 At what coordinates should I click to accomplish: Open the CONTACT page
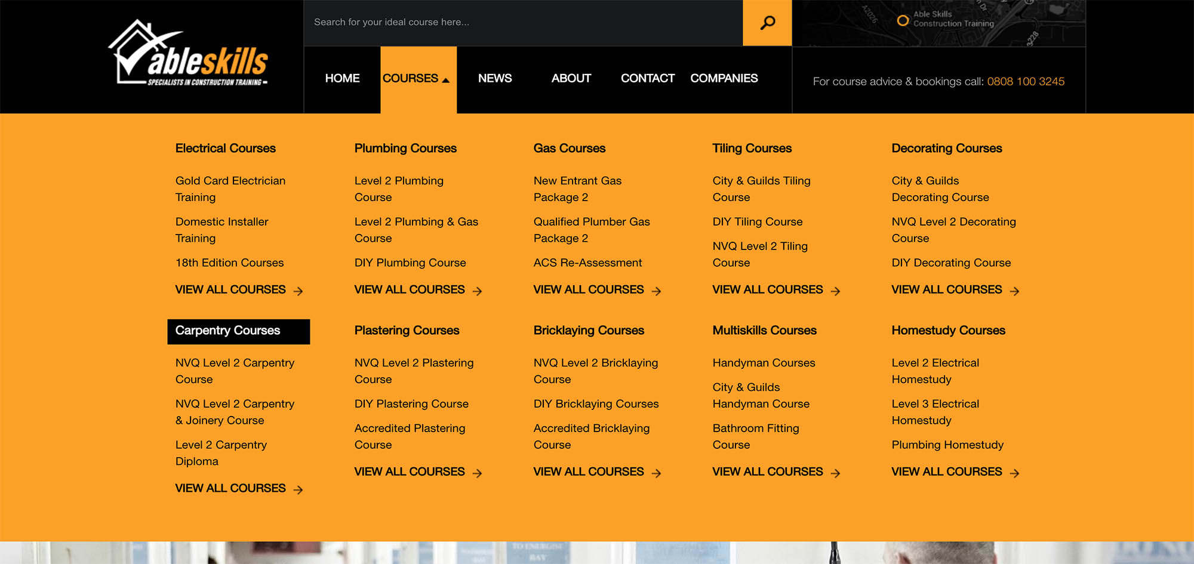click(x=647, y=78)
